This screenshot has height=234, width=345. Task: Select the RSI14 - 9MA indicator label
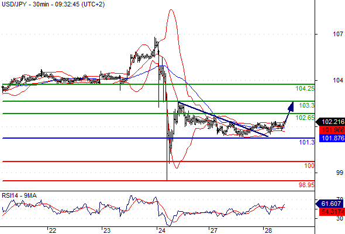pos(19,195)
